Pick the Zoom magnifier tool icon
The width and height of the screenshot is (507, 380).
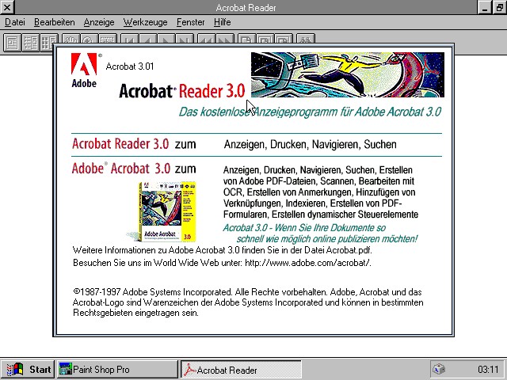click(x=89, y=39)
